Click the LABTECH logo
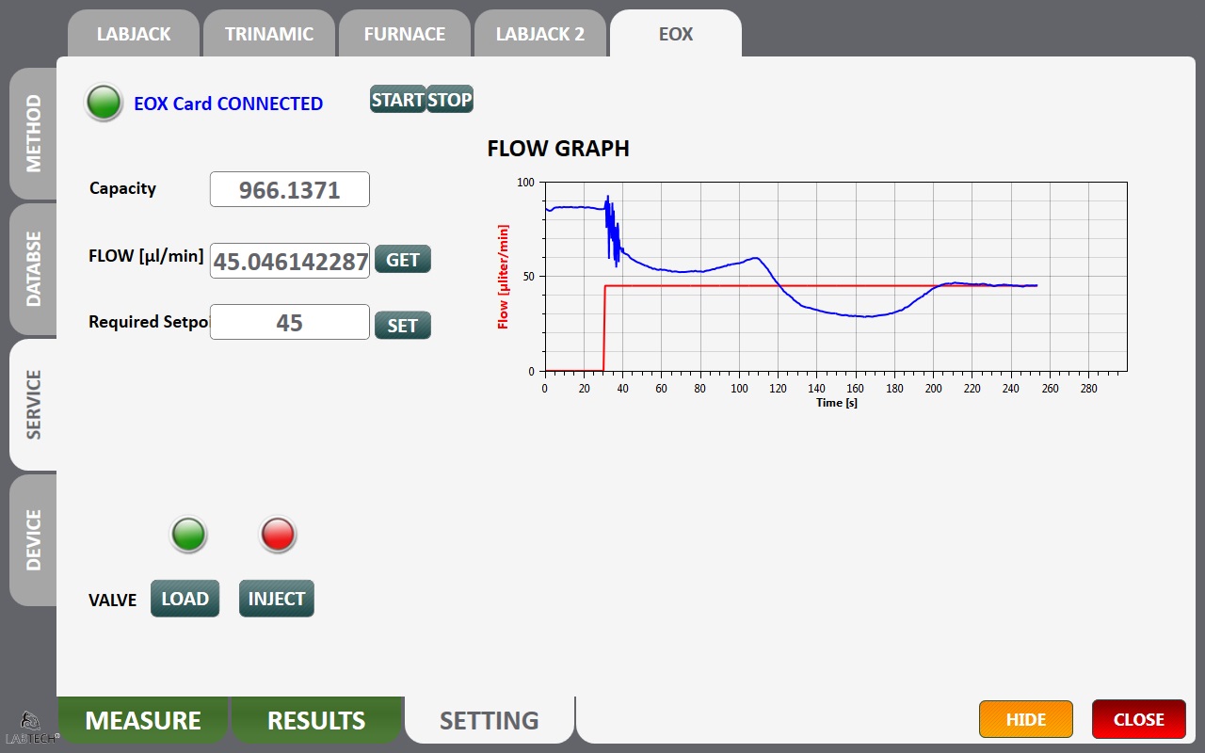1205x753 pixels. point(32,728)
